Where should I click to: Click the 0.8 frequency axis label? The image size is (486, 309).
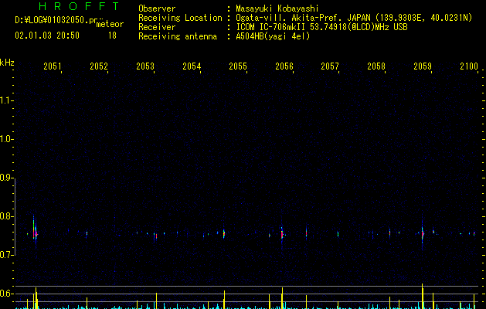coord(7,216)
